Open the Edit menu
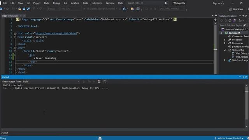Image resolution: width=249 pixels, height=140 pixels. tap(12, 3)
